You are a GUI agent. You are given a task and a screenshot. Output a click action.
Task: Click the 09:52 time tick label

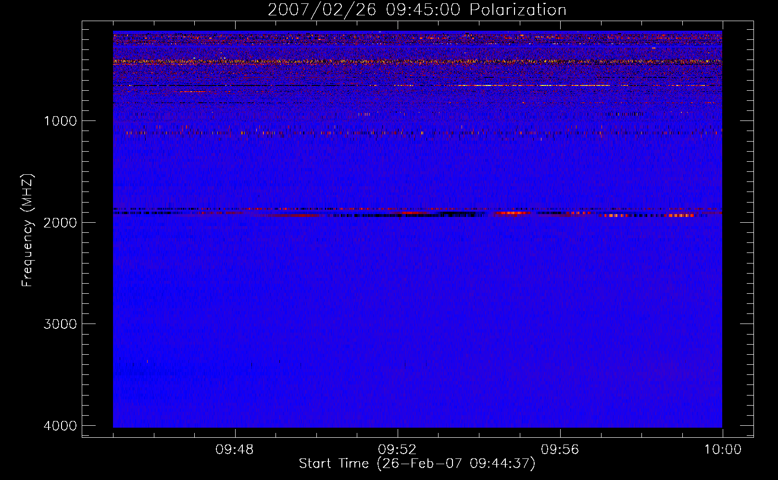point(397,450)
